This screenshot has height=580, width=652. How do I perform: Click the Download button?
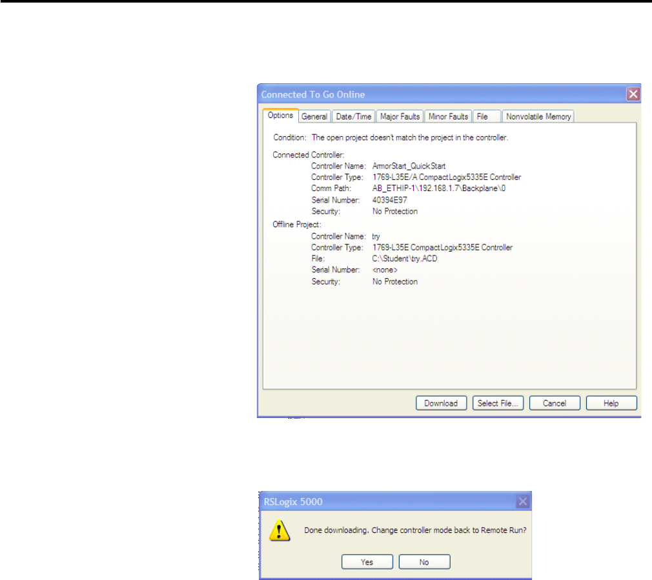point(441,403)
